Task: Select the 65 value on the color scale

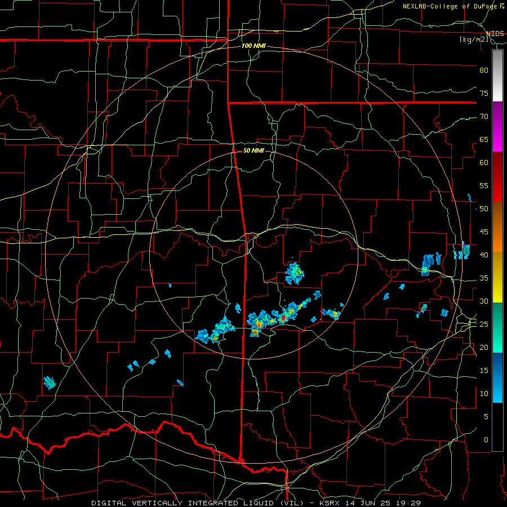Action: (x=484, y=140)
